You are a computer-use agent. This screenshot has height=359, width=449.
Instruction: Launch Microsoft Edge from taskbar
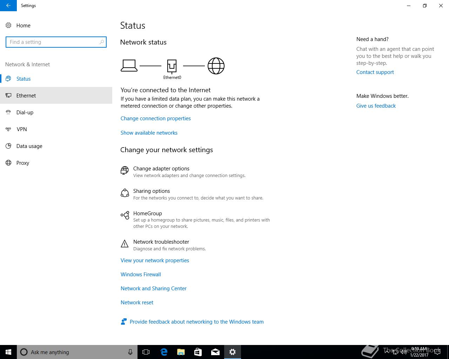click(x=164, y=352)
